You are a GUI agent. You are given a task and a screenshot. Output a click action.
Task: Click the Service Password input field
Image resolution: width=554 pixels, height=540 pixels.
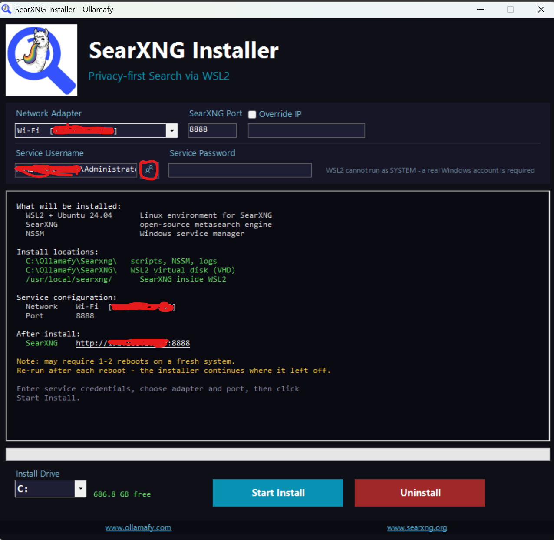tap(240, 170)
